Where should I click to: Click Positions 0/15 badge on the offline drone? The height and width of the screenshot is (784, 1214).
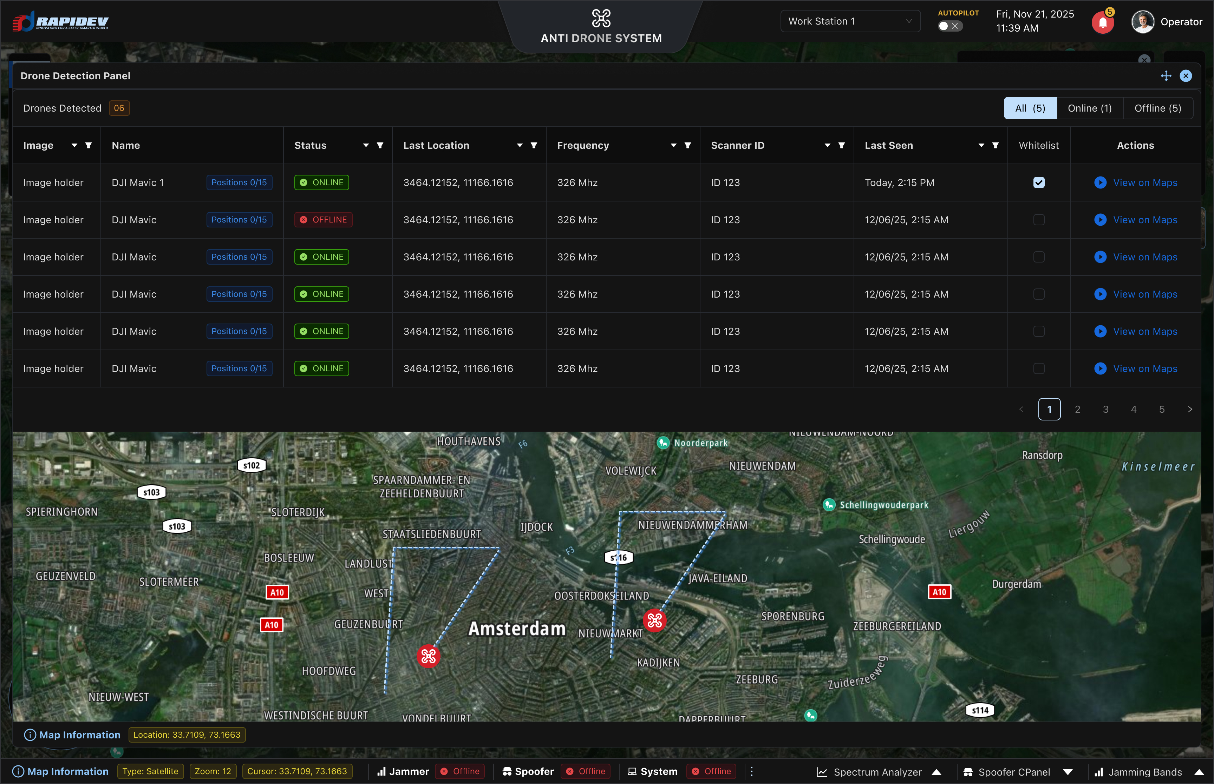239,220
